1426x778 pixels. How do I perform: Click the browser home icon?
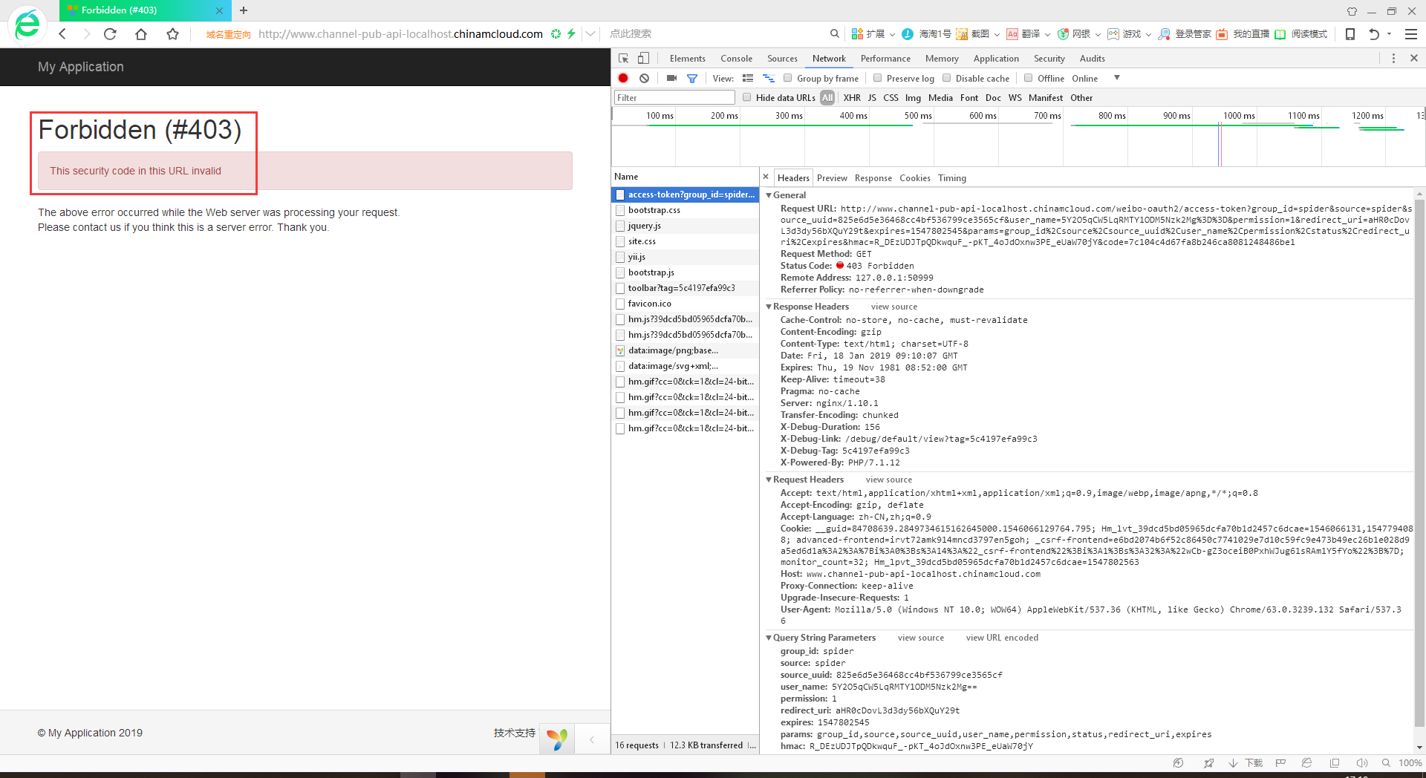tap(141, 33)
